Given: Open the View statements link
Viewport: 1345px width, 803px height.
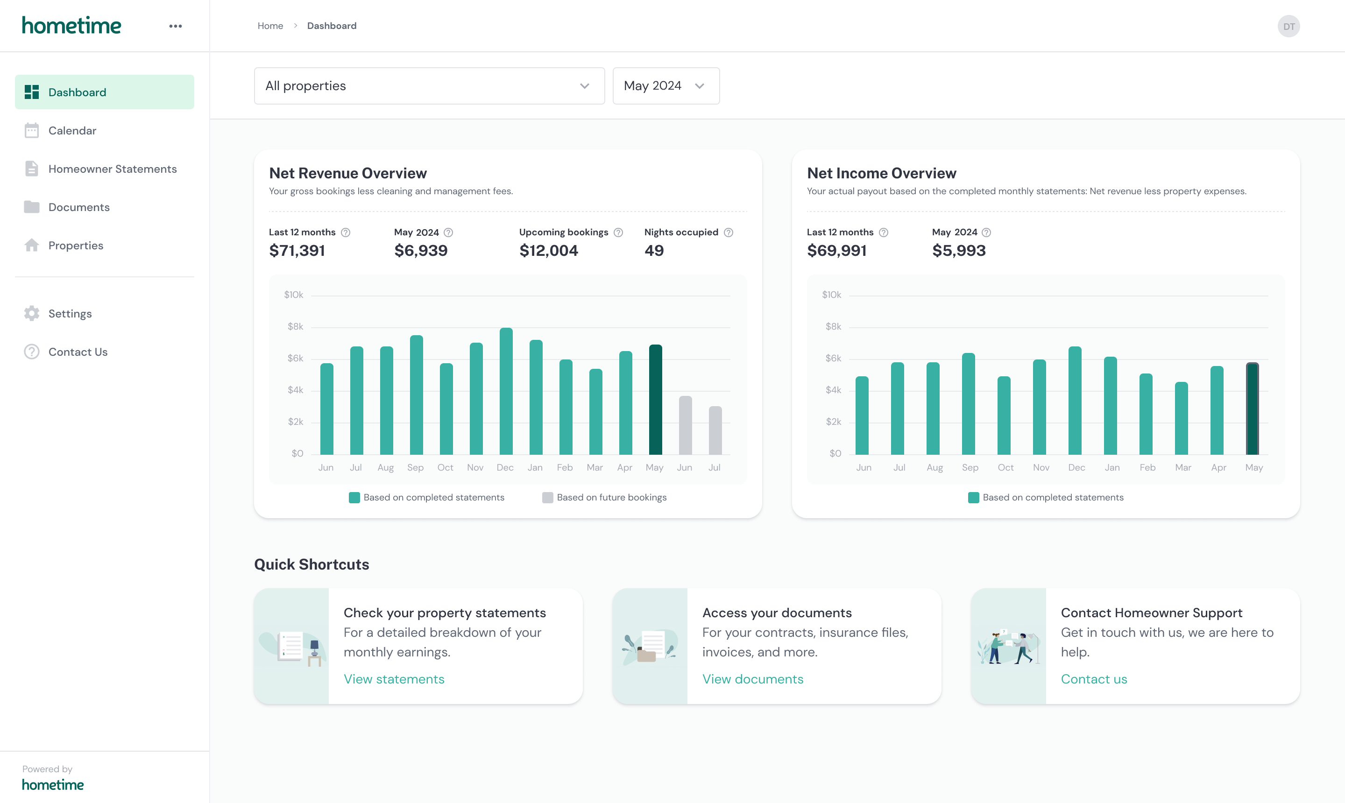Looking at the screenshot, I should coord(394,679).
